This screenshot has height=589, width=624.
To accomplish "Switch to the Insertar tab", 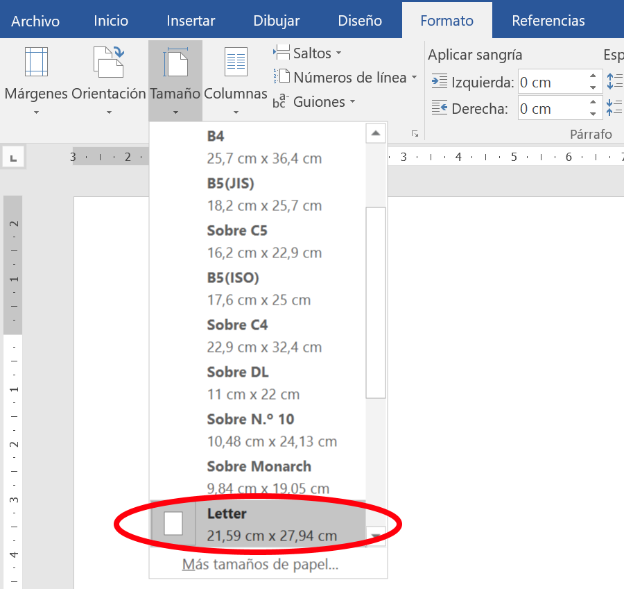I will pyautogui.click(x=190, y=21).
